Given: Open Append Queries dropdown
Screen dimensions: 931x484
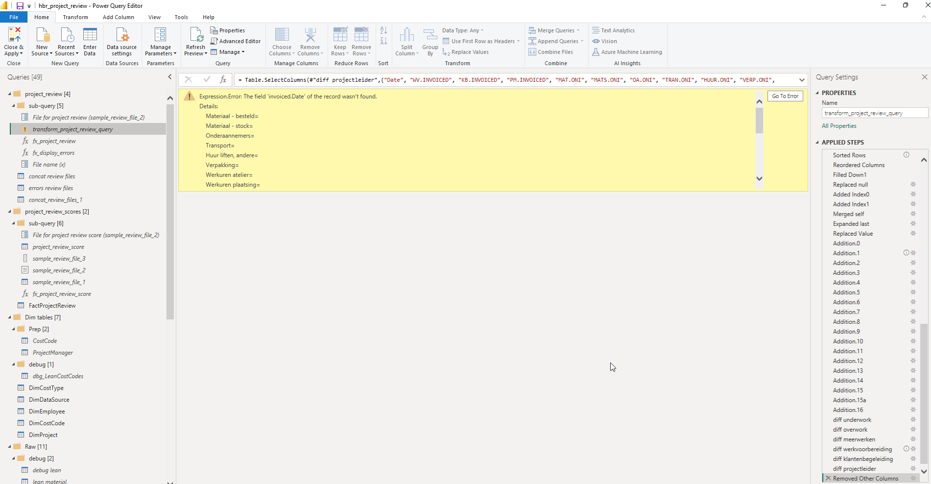Looking at the screenshot, I should [x=556, y=41].
